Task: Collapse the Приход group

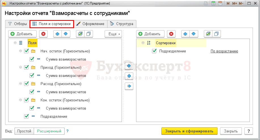Action: [21, 67]
